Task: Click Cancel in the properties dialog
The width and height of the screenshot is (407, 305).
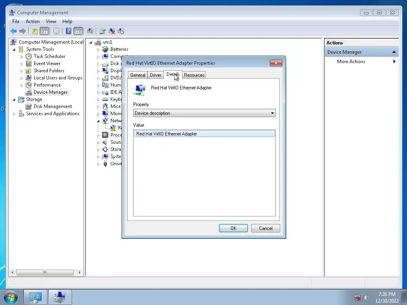Action: 266,228
